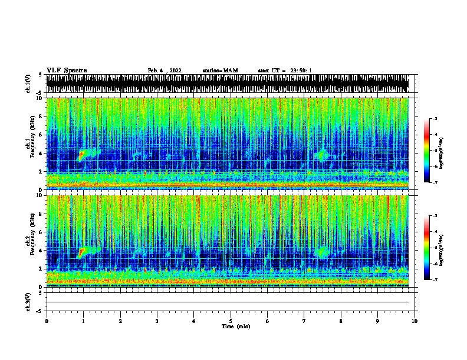This screenshot has width=467, height=360.
Task: Click the red burst near 1 min in ch.1 spectrogram
Action: click(82, 156)
